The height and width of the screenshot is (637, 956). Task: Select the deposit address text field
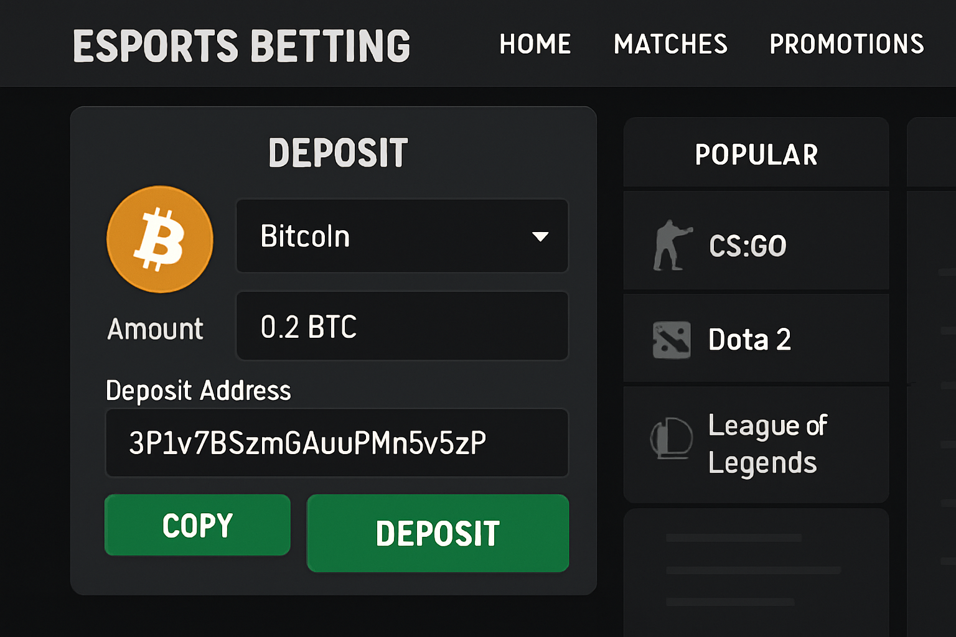coord(337,443)
